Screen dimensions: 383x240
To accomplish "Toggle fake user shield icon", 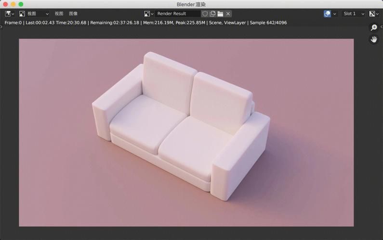I will [205, 13].
